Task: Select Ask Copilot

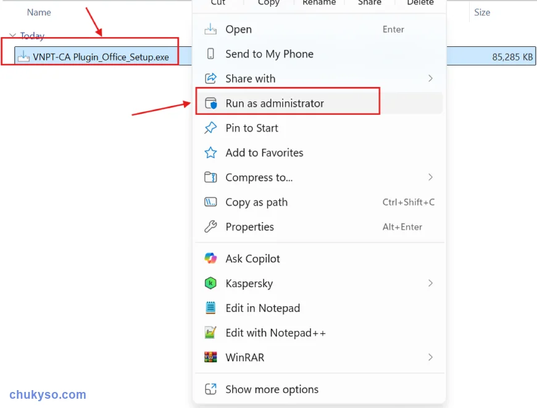Action: (319, 258)
